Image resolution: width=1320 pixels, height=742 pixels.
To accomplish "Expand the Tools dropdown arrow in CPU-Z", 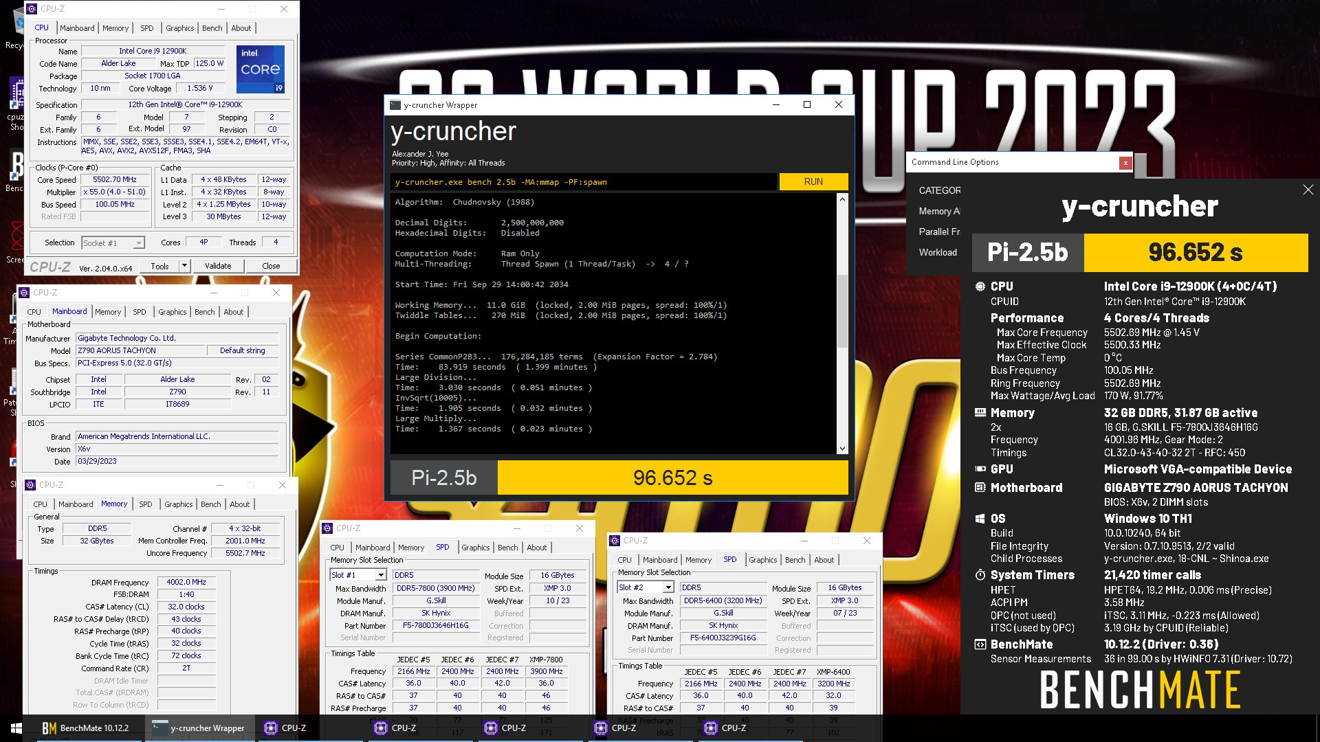I will [x=184, y=266].
